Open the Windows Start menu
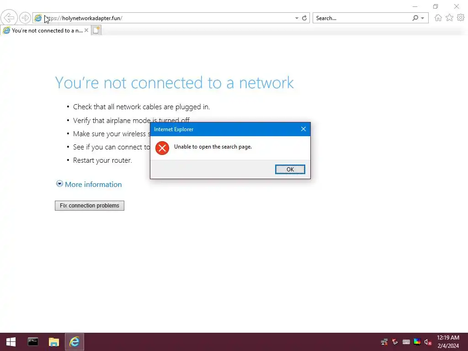Image resolution: width=468 pixels, height=351 pixels. click(x=11, y=342)
